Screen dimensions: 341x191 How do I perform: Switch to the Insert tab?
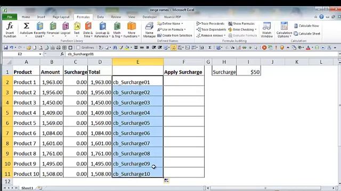click(x=41, y=17)
